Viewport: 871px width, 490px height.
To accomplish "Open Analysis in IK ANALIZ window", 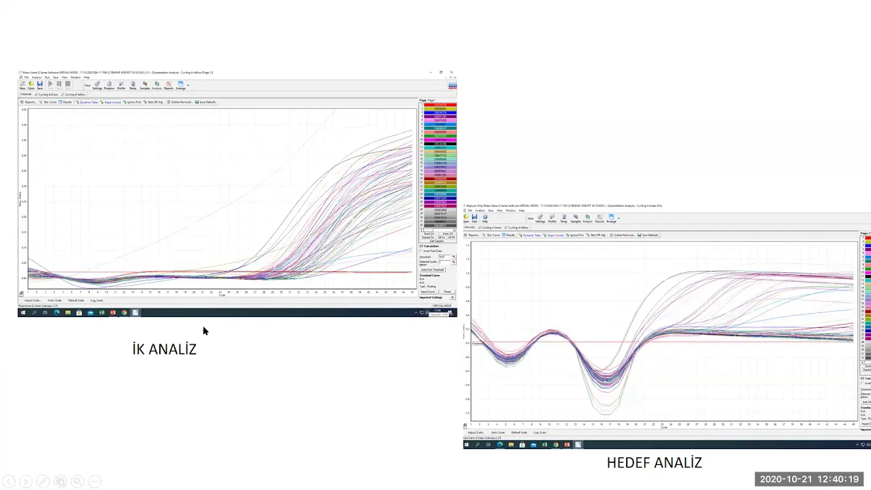I will tap(157, 85).
